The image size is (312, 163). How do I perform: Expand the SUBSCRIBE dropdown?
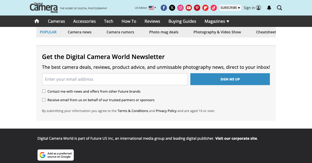click(x=230, y=8)
